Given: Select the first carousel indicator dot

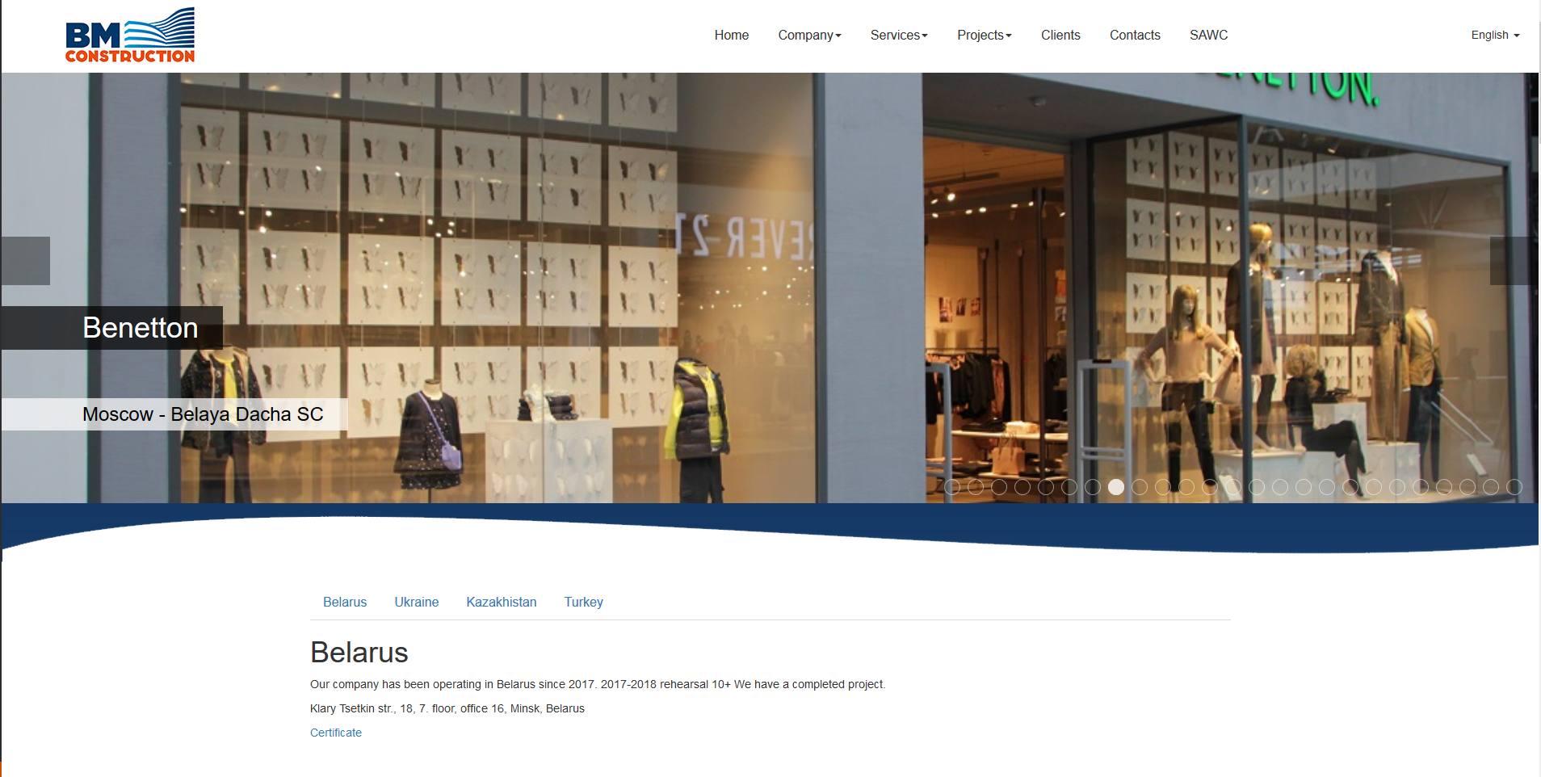Looking at the screenshot, I should pos(952,487).
